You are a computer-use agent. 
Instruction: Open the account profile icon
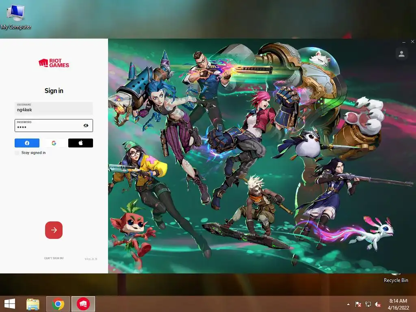[401, 54]
